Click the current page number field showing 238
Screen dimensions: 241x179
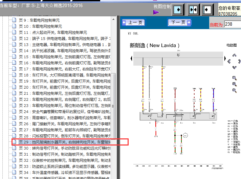[x=233, y=24]
